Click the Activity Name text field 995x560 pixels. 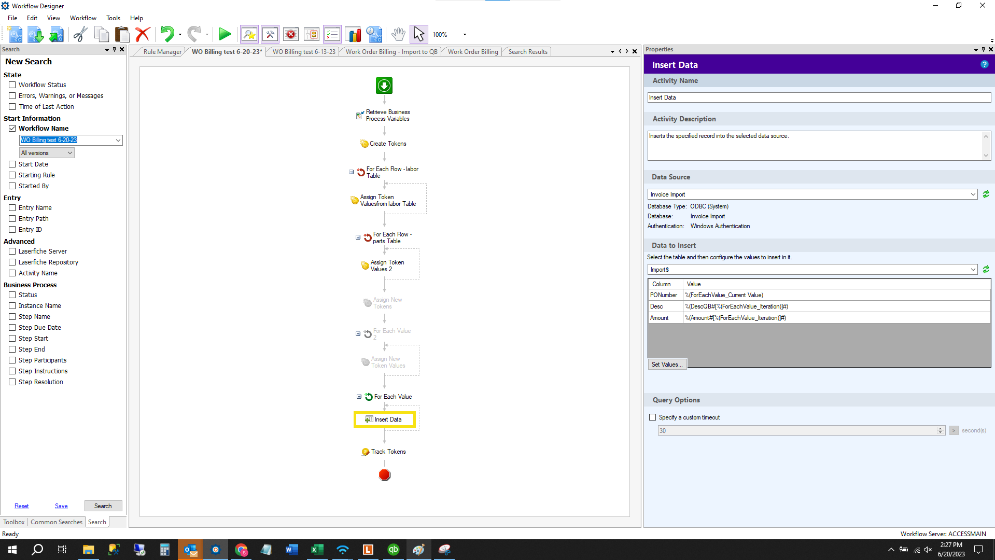(x=819, y=97)
